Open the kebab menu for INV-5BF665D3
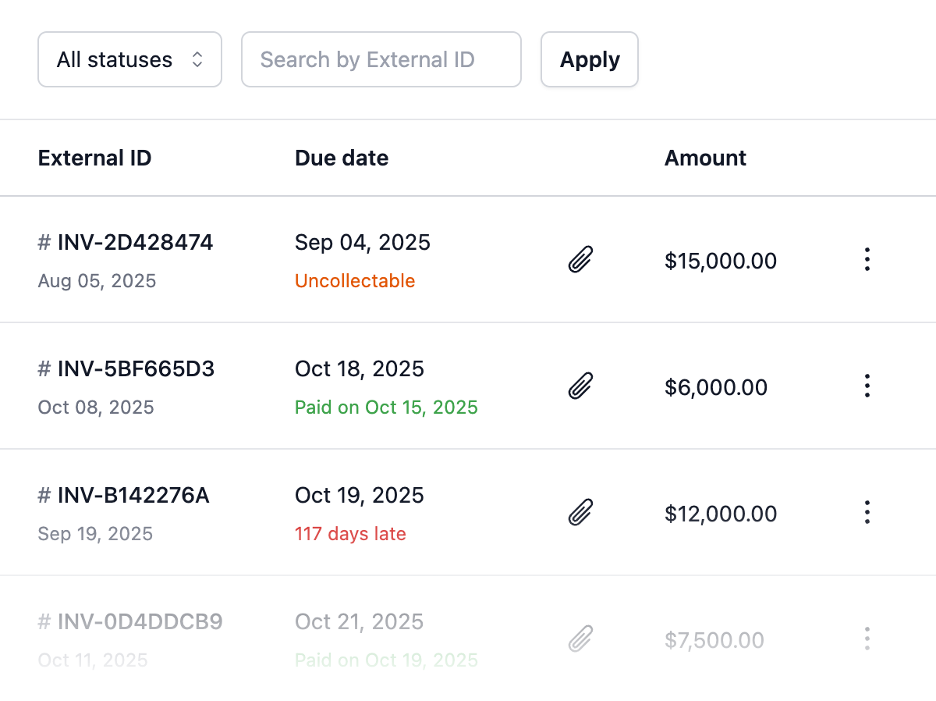This screenshot has height=701, width=936. tap(867, 386)
